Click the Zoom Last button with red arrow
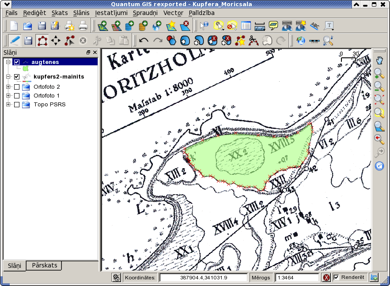 click(379, 139)
